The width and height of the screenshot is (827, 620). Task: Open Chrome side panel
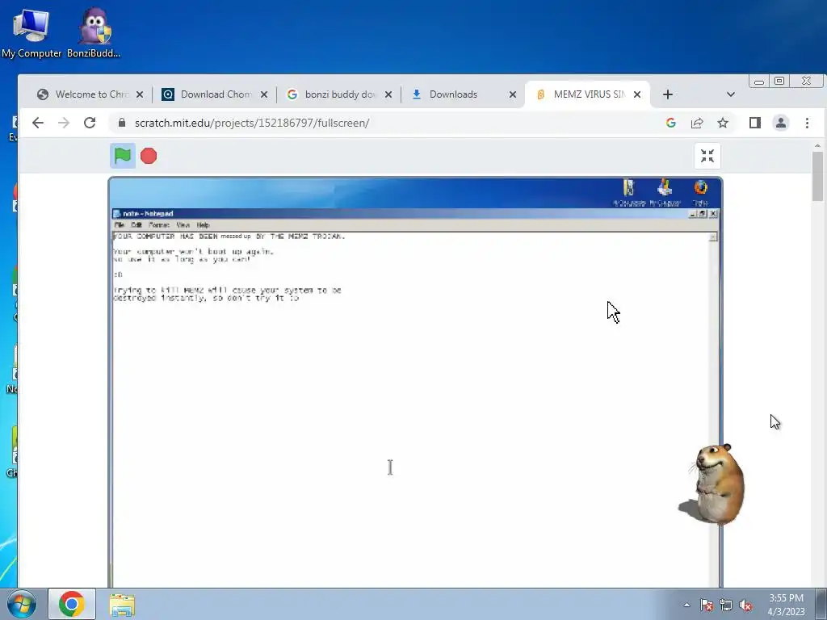pos(755,123)
